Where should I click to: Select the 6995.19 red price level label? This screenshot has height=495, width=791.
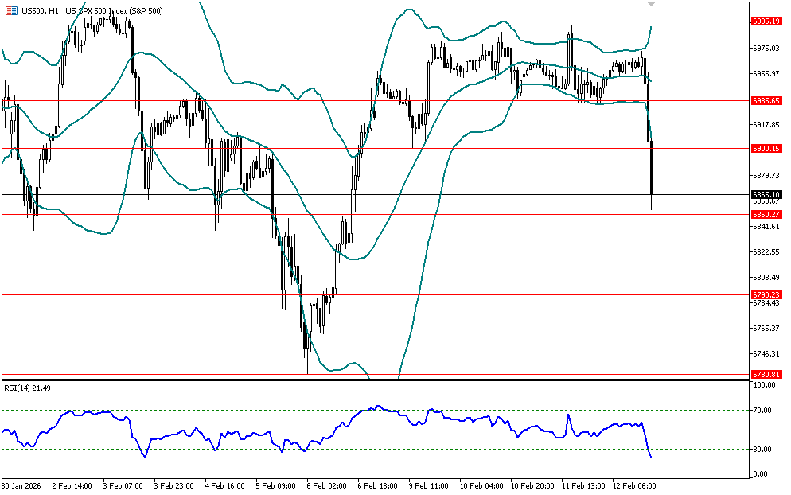tap(766, 21)
